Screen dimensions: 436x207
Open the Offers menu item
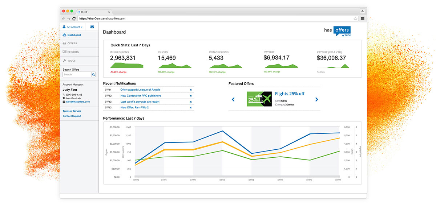coord(72,44)
